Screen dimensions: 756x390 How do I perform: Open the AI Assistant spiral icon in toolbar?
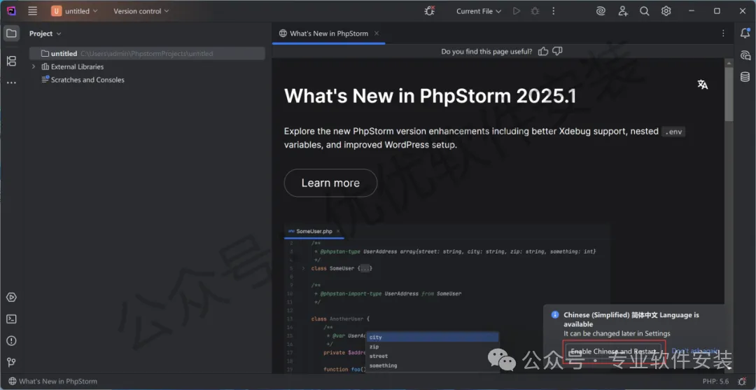pos(601,11)
